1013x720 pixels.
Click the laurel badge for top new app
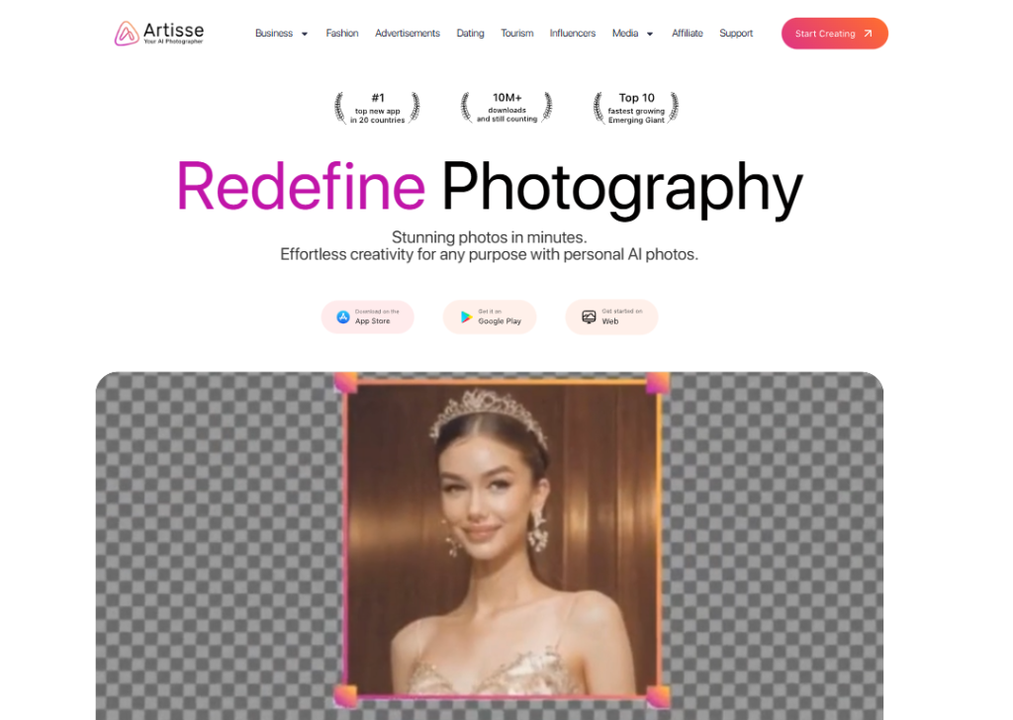coord(377,107)
